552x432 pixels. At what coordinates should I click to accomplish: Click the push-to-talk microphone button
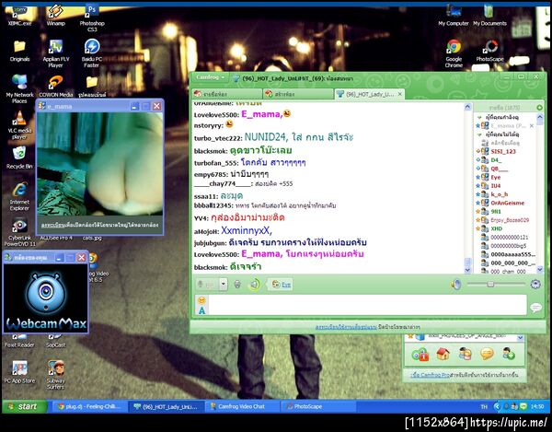pyautogui.click(x=207, y=284)
